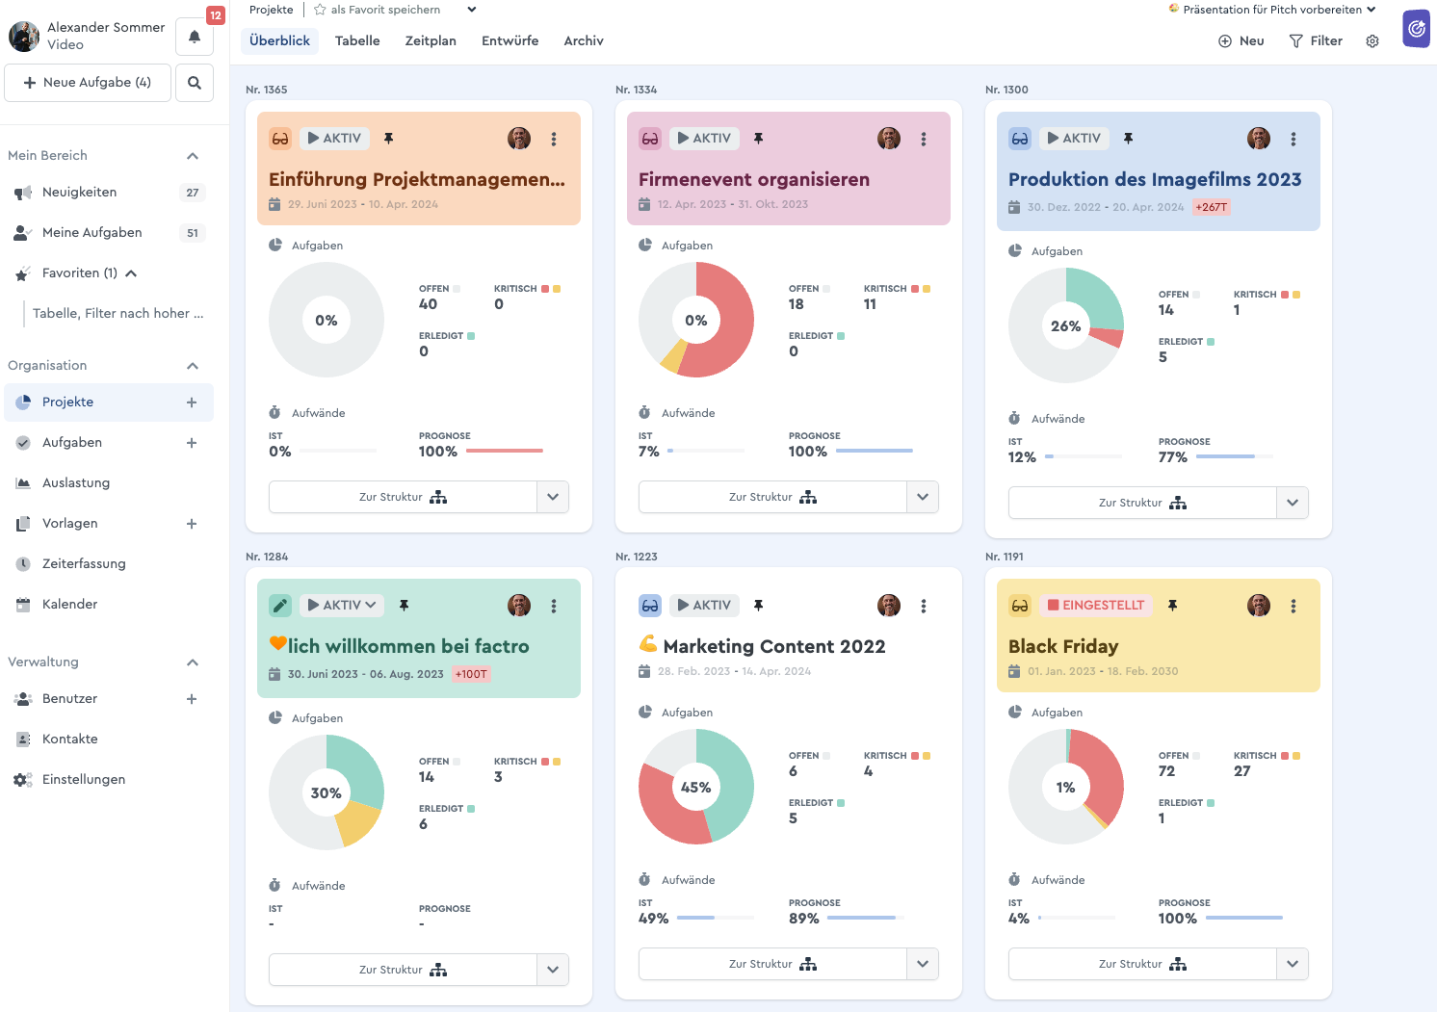
Task: Click the plus next to Aufgaben
Action: click(x=192, y=443)
